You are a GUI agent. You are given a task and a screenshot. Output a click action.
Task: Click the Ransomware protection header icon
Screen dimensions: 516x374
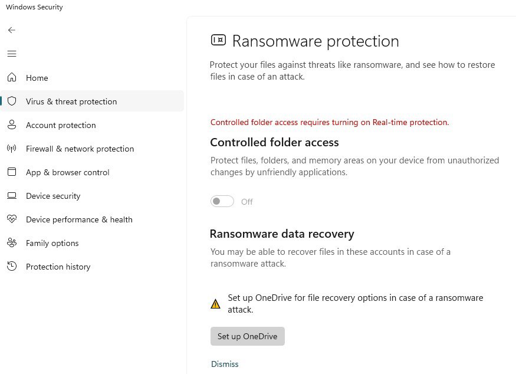(218, 40)
